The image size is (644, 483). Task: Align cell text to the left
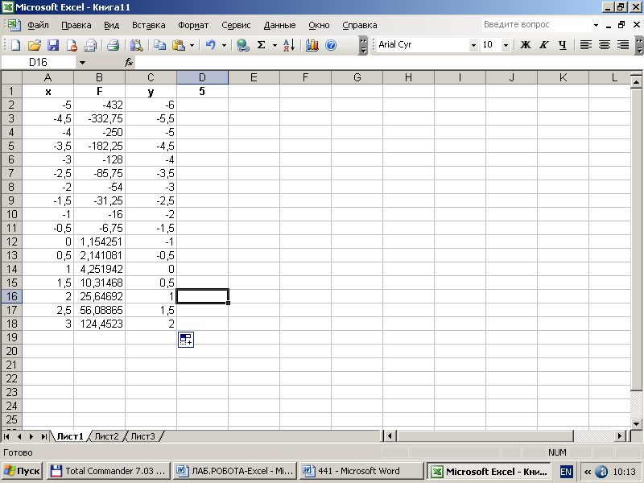[x=586, y=45]
